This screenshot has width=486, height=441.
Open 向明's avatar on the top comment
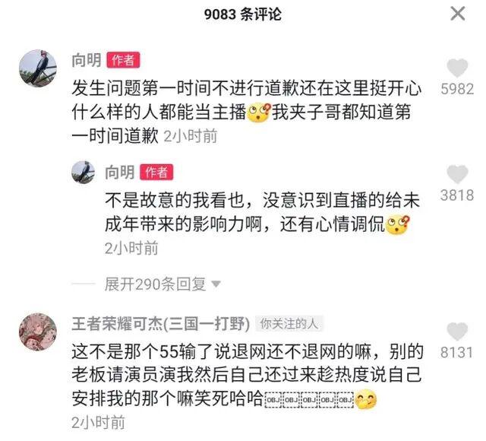(x=38, y=68)
